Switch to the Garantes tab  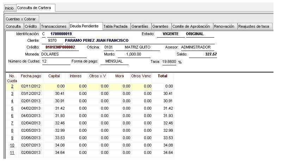pyautogui.click(x=160, y=26)
